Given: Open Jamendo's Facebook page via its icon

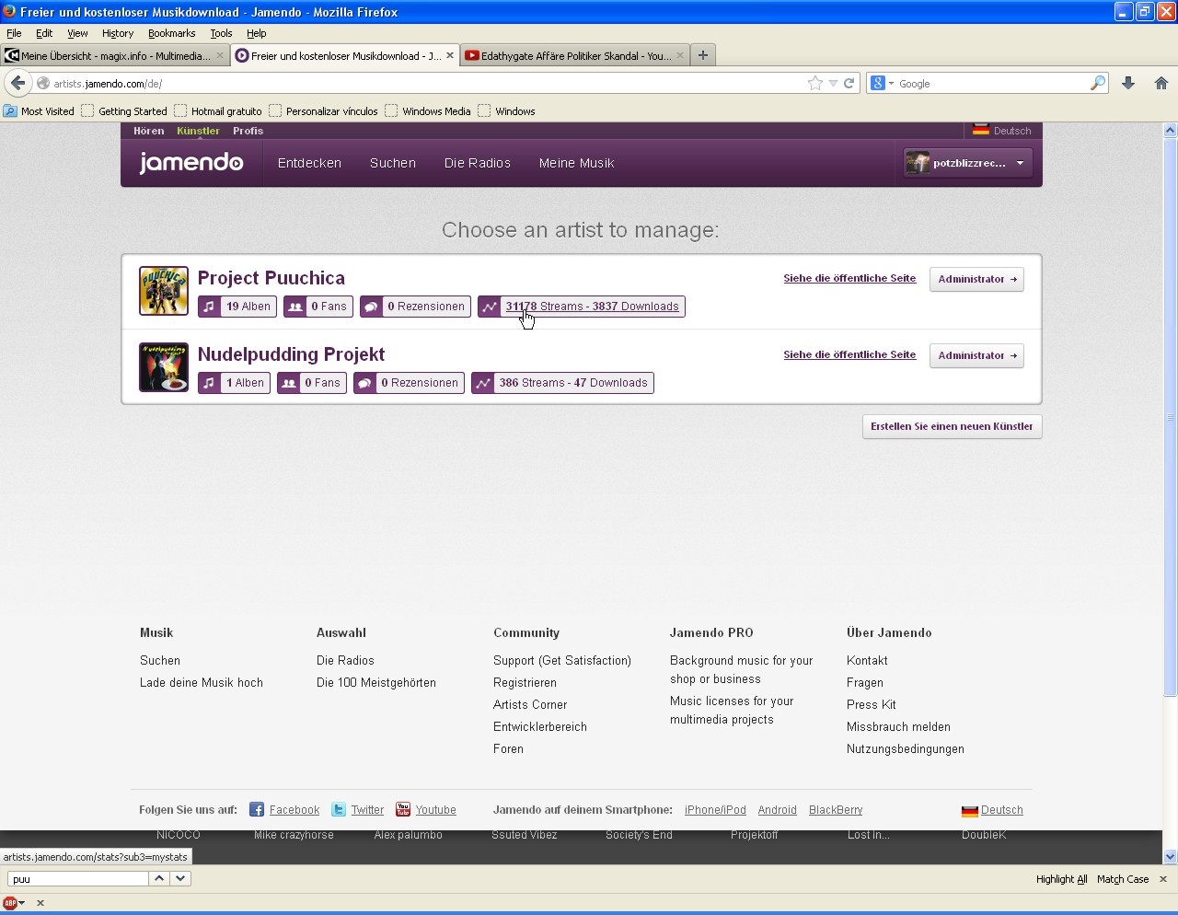Looking at the screenshot, I should (256, 809).
